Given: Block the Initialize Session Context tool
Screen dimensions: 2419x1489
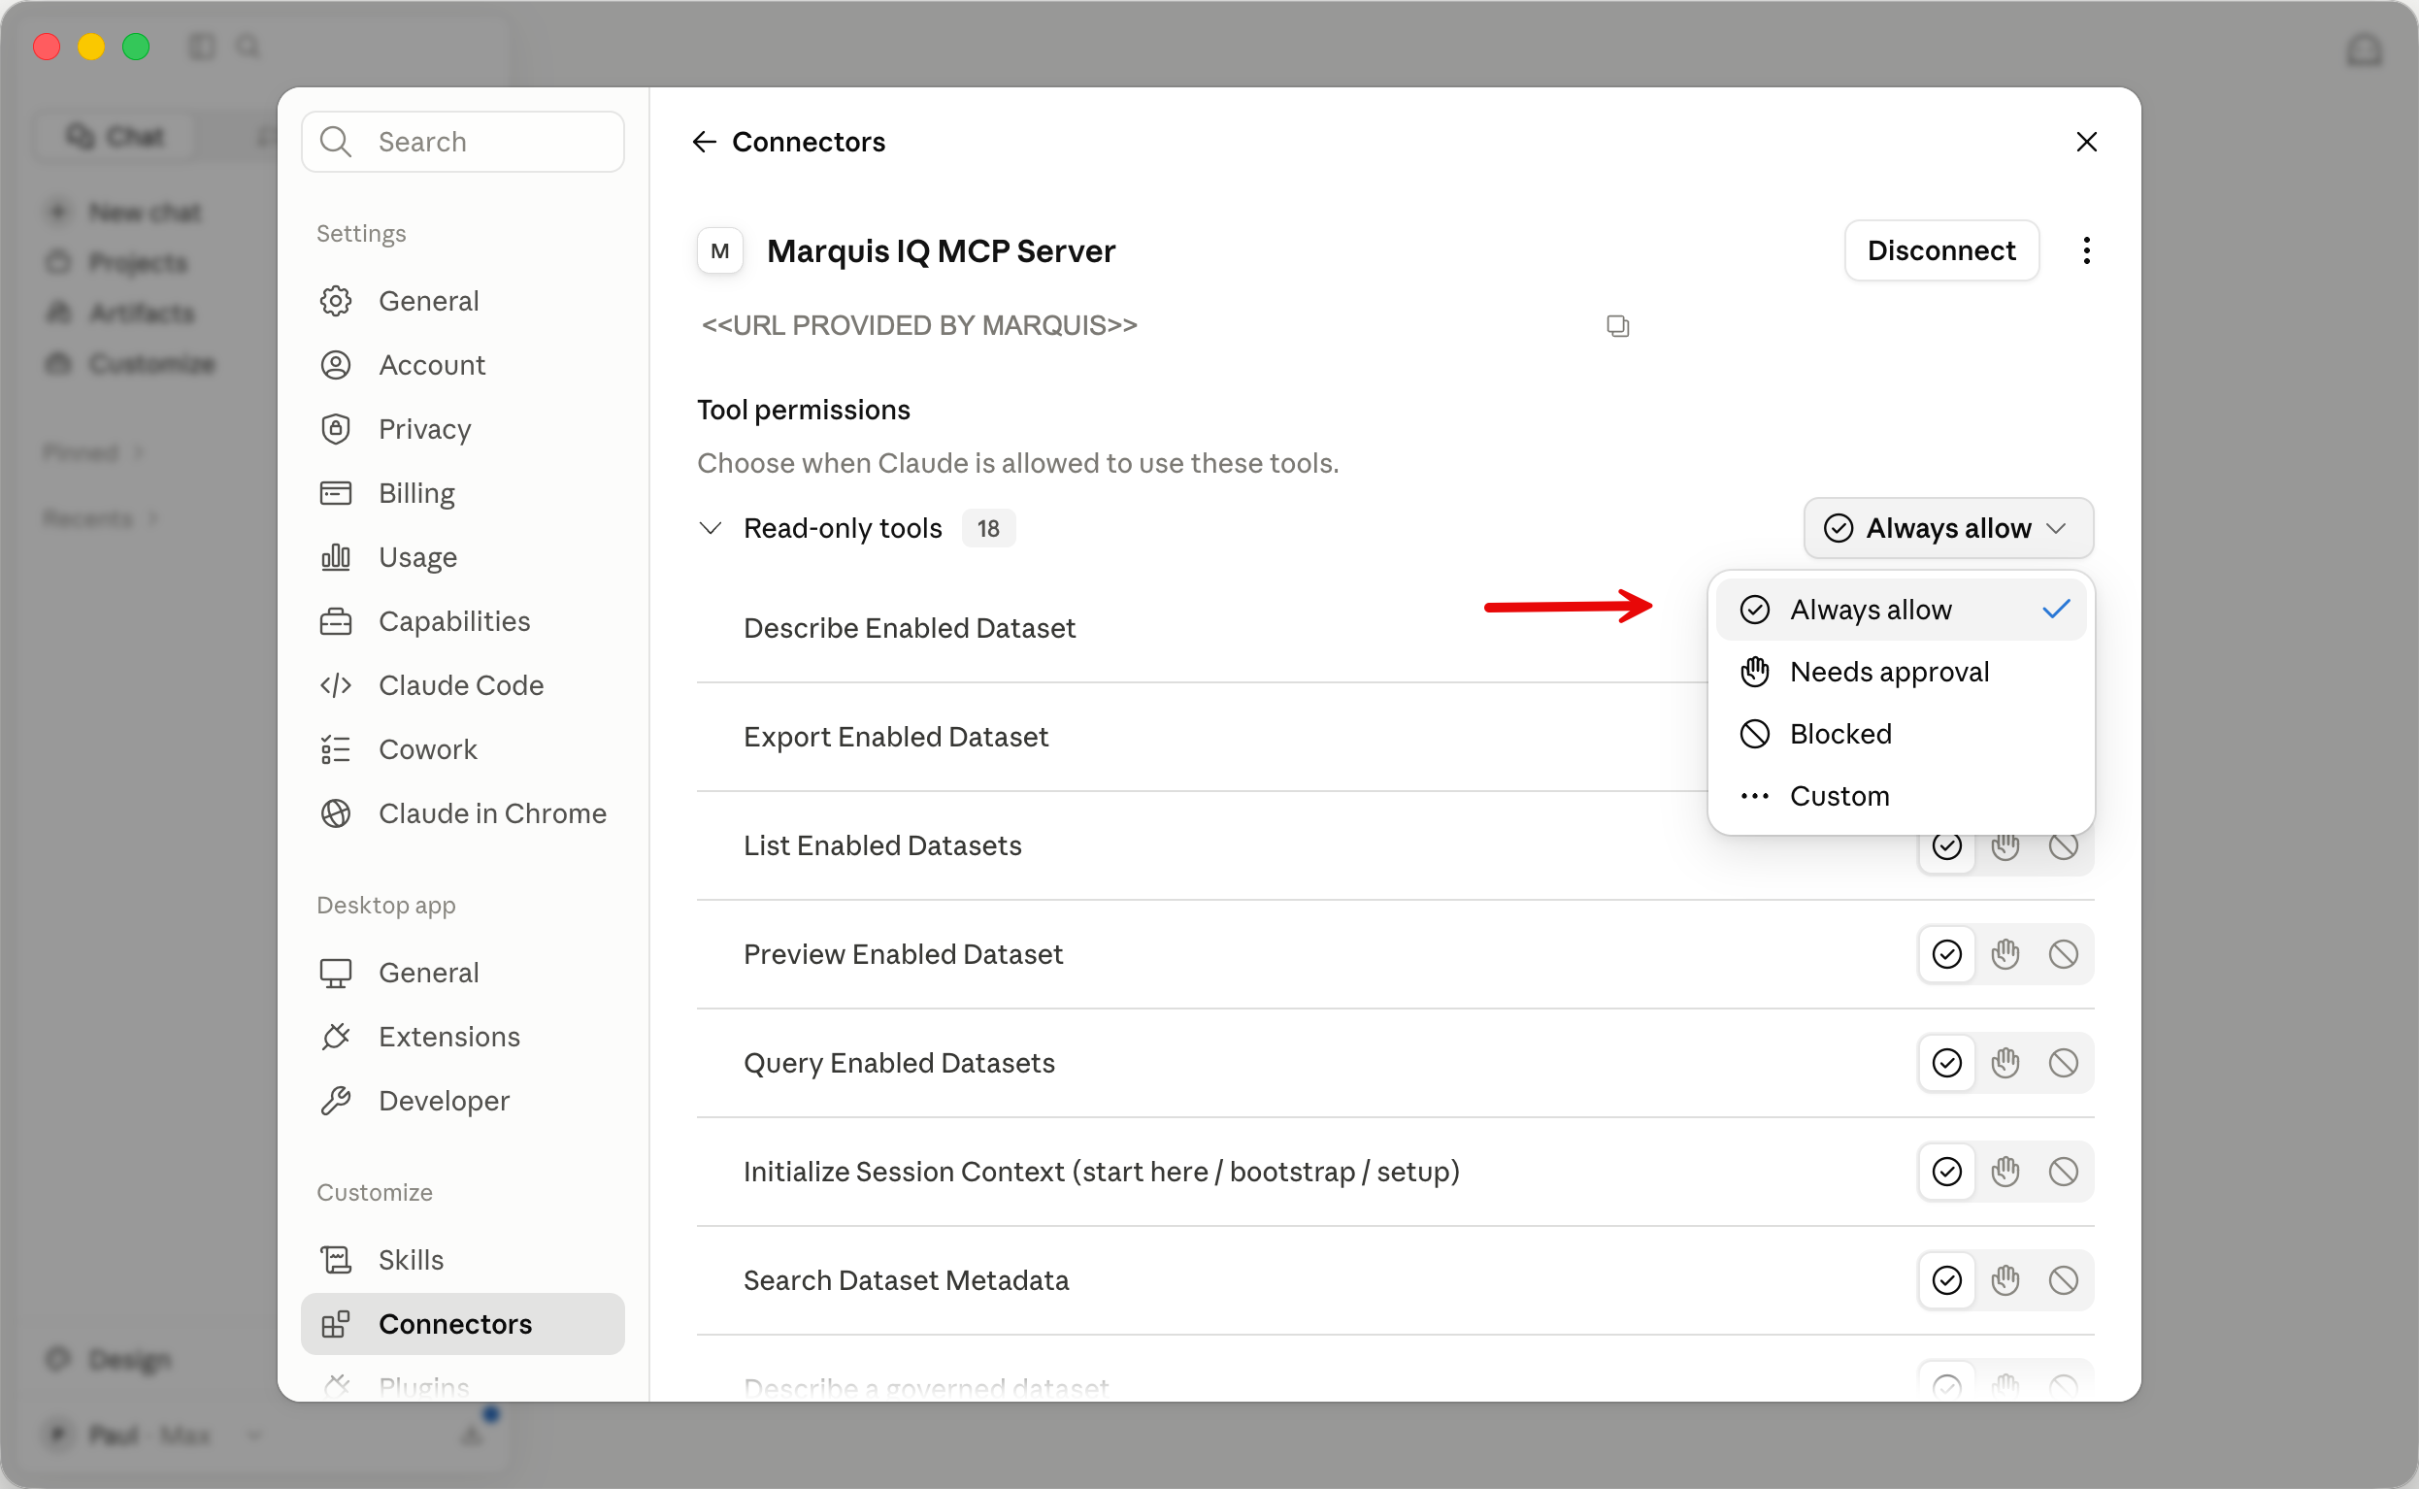Looking at the screenshot, I should point(2064,1172).
